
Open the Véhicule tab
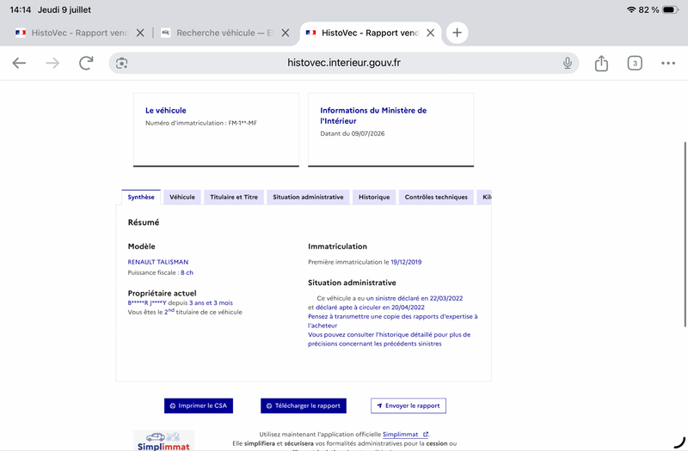(x=182, y=198)
